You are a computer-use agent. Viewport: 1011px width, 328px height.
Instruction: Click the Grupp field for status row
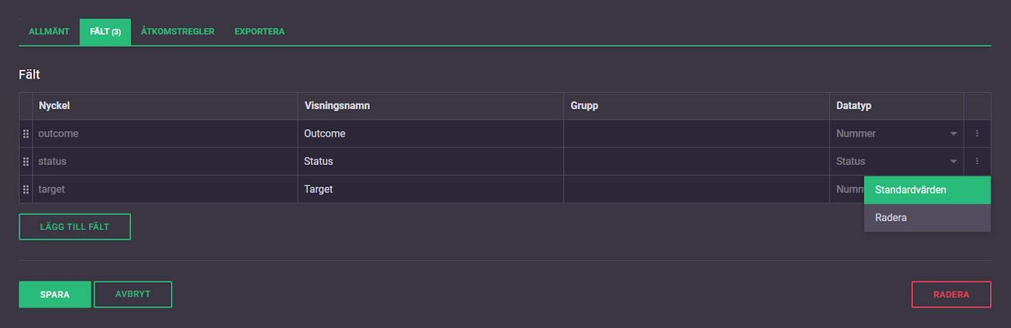[696, 162]
